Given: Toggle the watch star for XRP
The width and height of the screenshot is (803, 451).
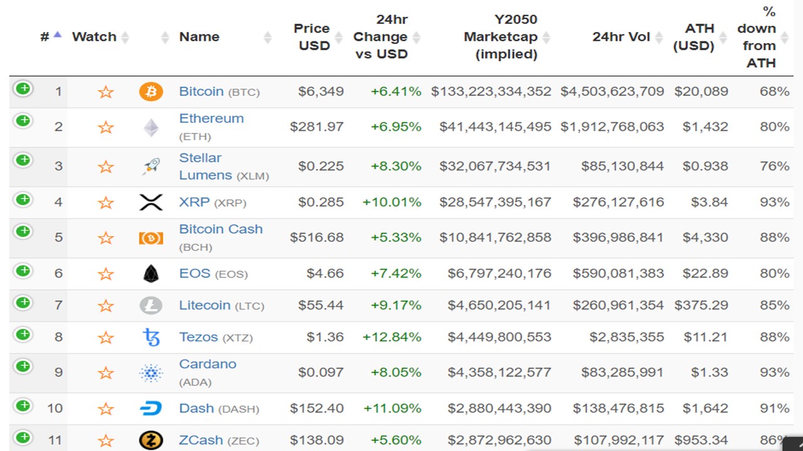Looking at the screenshot, I should [x=105, y=203].
